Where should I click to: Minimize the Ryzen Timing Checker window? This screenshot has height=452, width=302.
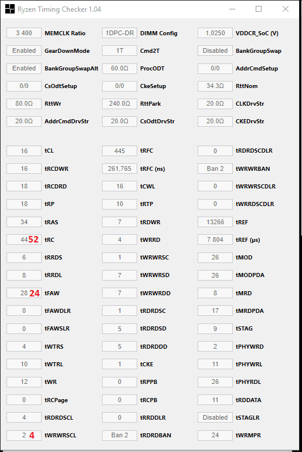click(x=232, y=9)
